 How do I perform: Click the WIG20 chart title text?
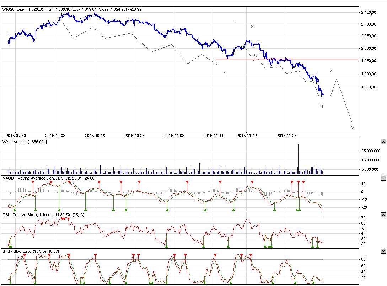pos(71,9)
